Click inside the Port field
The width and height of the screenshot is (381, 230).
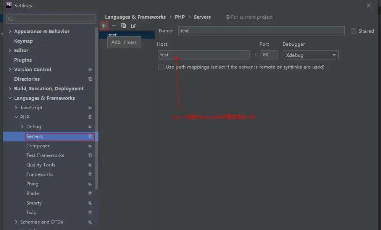(x=269, y=54)
